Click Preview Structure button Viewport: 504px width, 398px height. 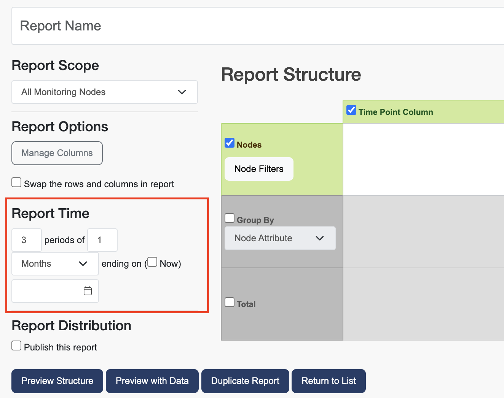pos(57,381)
